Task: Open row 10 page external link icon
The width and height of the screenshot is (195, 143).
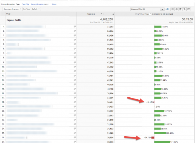Action: (x=75, y=67)
